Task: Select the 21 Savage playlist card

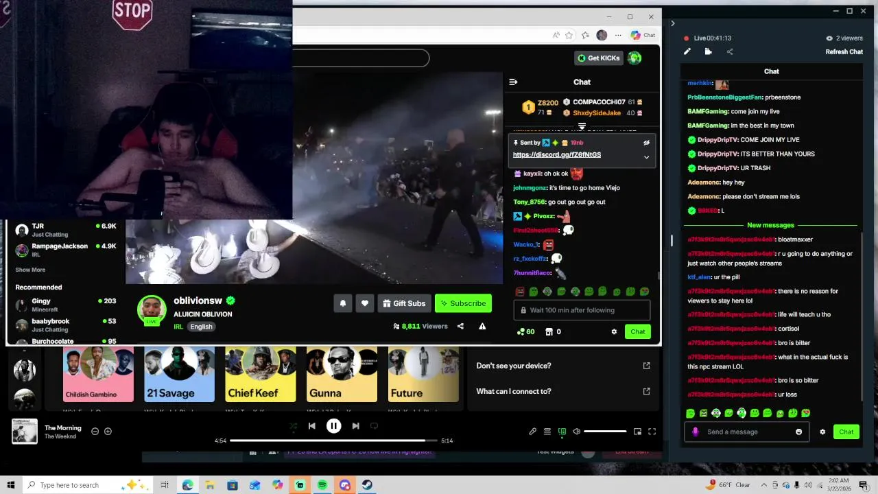Action: click(179, 375)
